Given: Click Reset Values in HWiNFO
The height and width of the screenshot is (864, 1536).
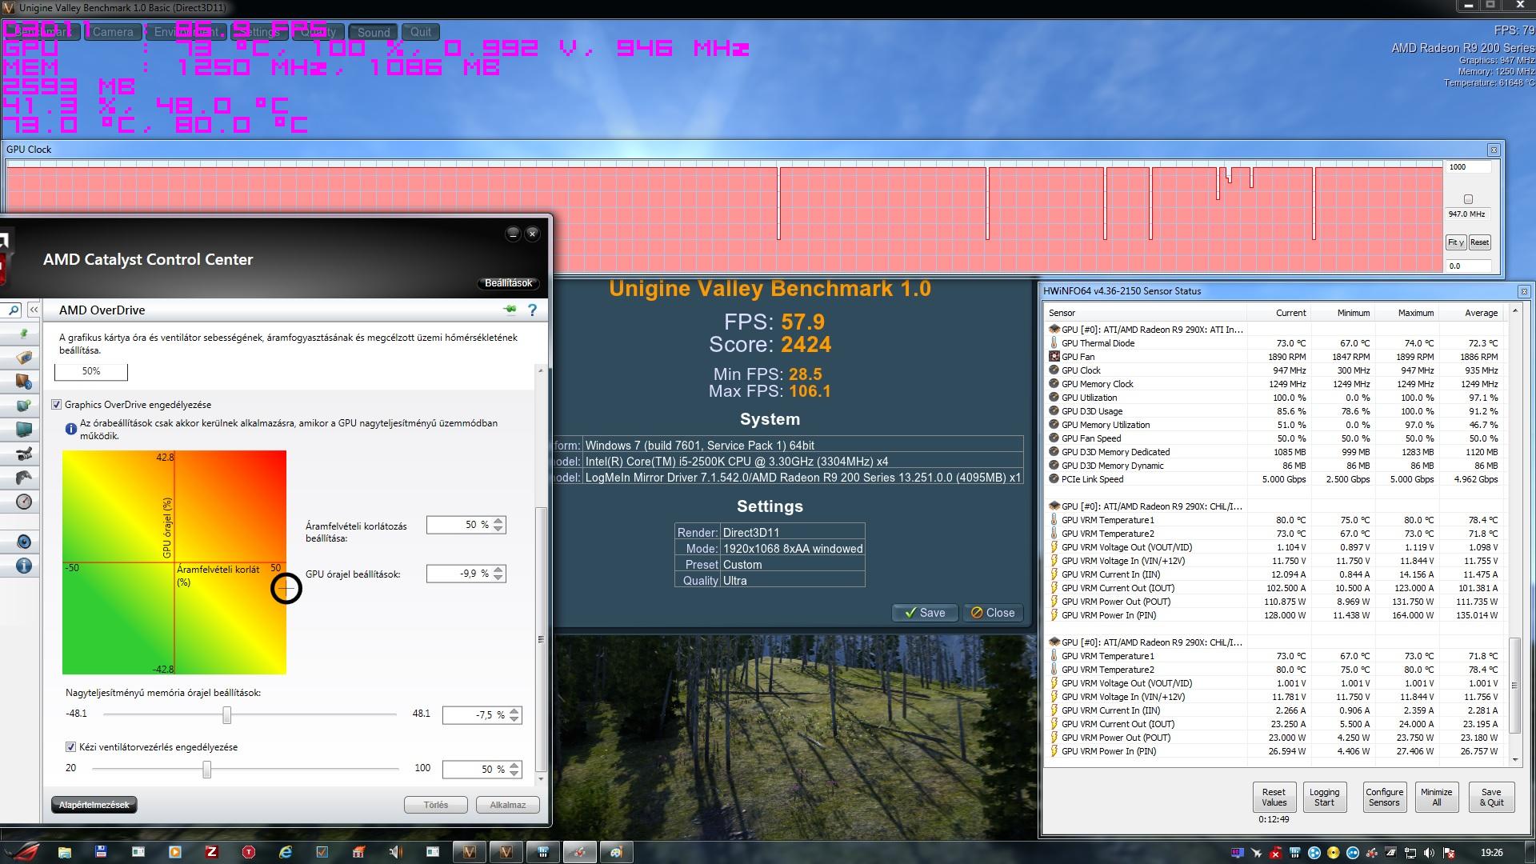Looking at the screenshot, I should (1274, 797).
